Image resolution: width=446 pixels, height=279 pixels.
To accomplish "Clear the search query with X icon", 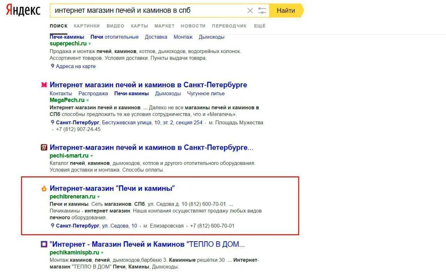I will coord(250,10).
